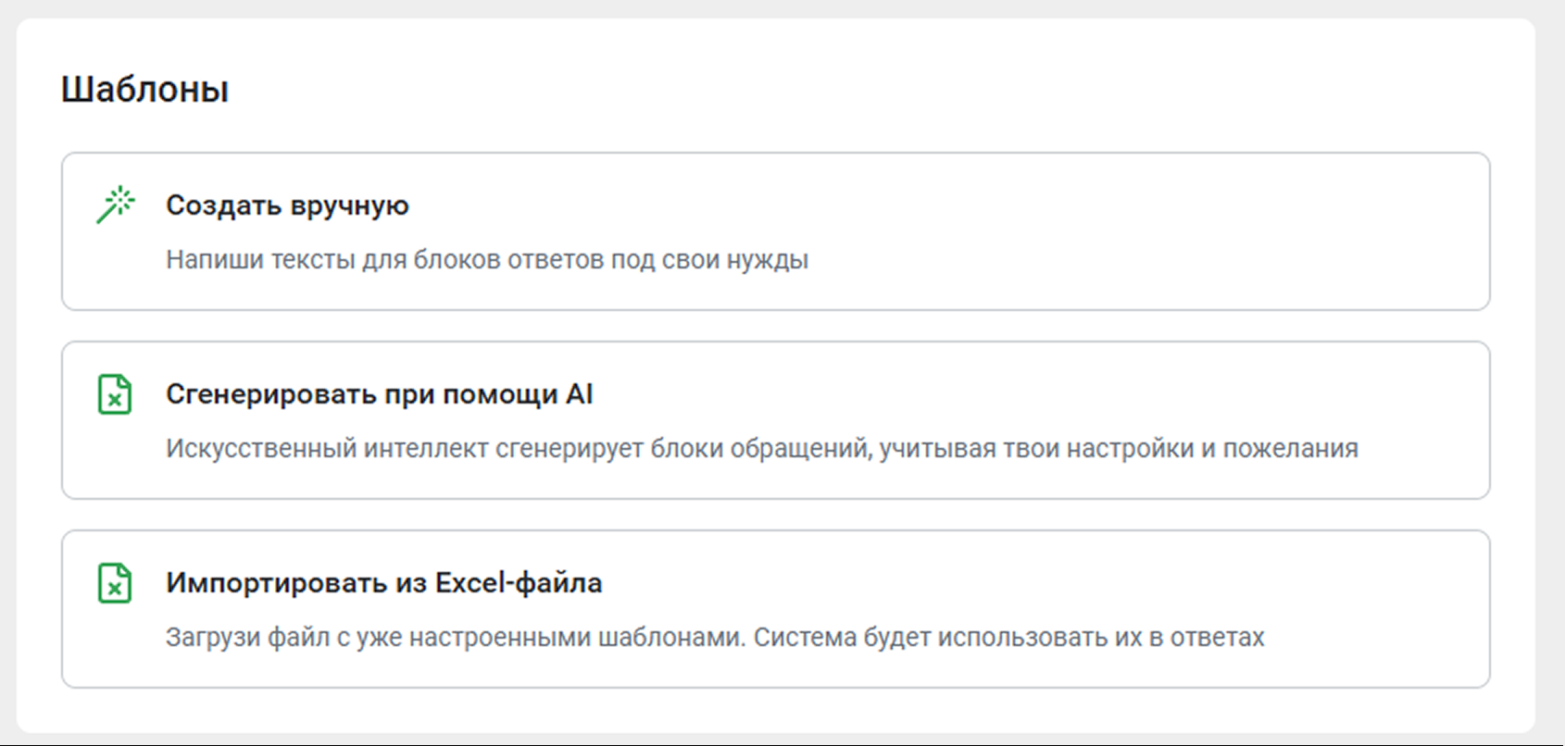Image resolution: width=1565 pixels, height=746 pixels.
Task: Click empty right area of manual creation card
Action: click(1204, 231)
